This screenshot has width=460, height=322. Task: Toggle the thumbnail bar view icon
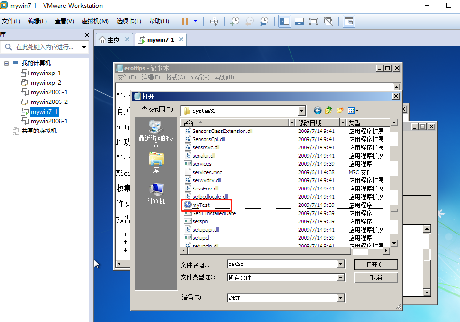click(299, 21)
